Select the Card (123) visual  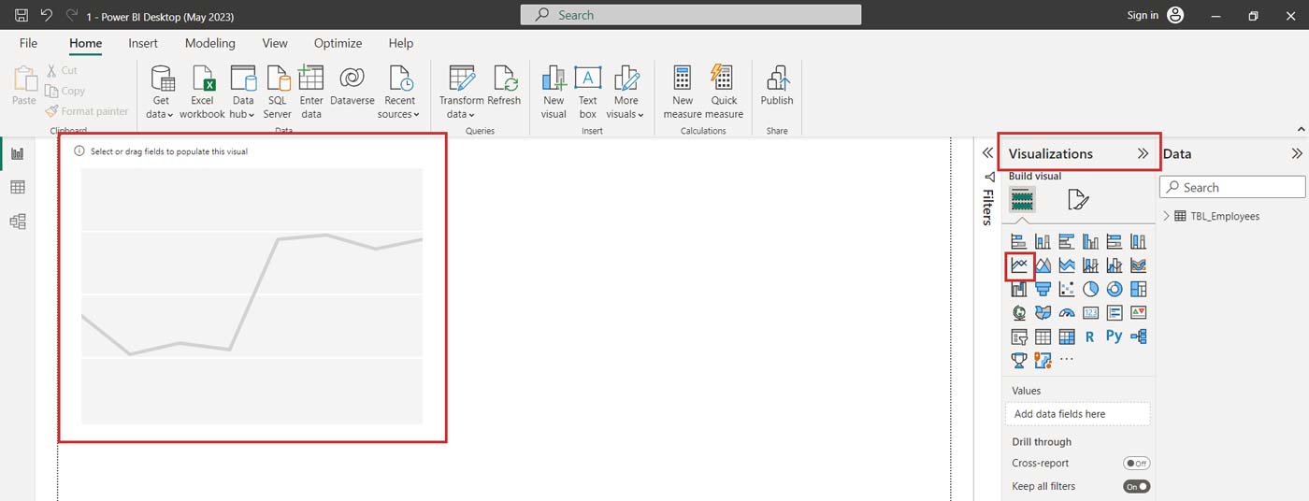click(x=1090, y=312)
